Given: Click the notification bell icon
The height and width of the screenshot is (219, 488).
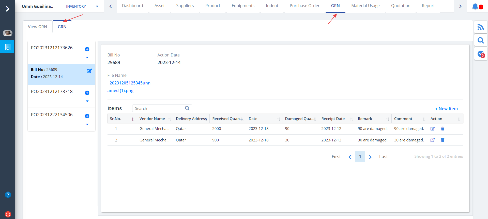Looking at the screenshot, I should (475, 6).
